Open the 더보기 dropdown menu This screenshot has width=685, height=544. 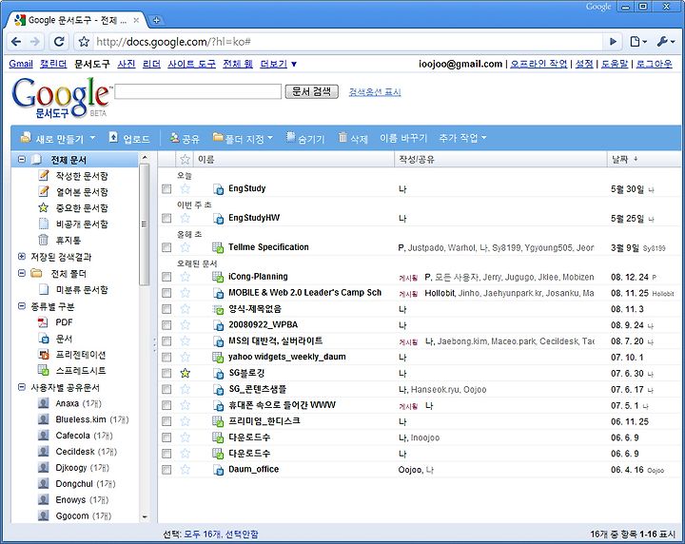point(278,64)
